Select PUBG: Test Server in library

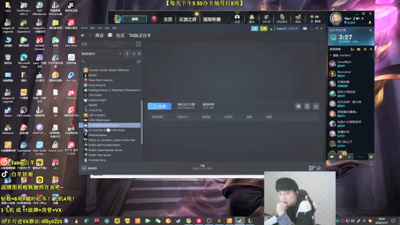pyautogui.click(x=99, y=155)
